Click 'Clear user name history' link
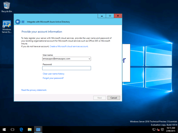Viewport: 178px width, 133px height. (53, 74)
